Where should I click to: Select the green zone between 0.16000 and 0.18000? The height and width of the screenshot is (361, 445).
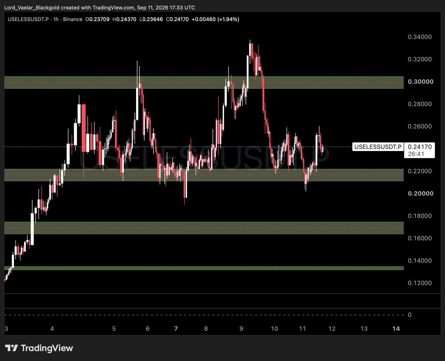pos(204,228)
